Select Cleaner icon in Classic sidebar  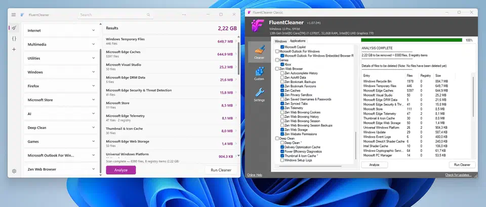coord(259,52)
